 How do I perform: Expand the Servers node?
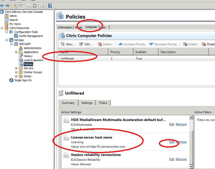[x=16, y=68]
